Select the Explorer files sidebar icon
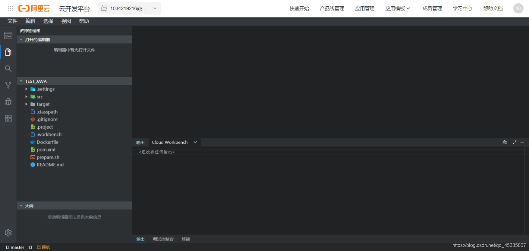This screenshot has width=529, height=251. pyautogui.click(x=8, y=52)
